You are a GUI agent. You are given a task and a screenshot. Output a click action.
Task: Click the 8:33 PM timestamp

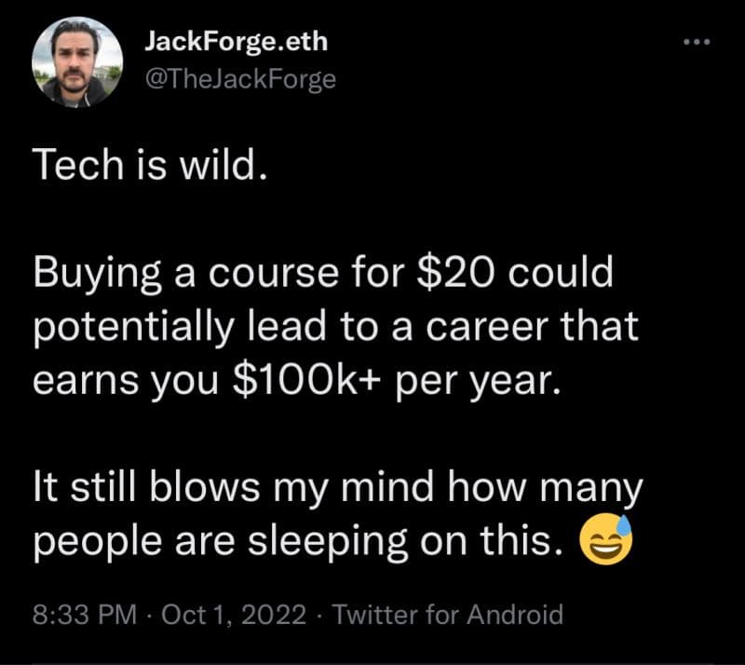click(x=85, y=614)
